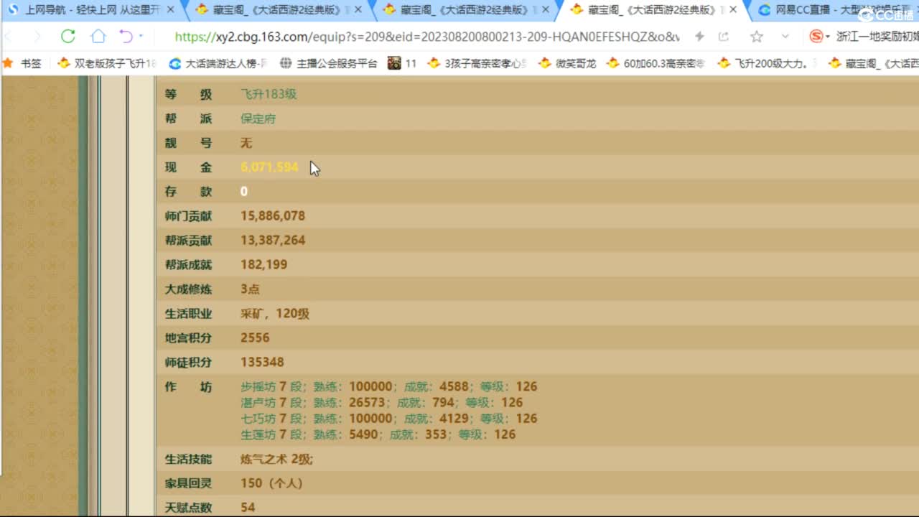
Task: Open bookmark 微笑哥龙
Action: coord(567,63)
